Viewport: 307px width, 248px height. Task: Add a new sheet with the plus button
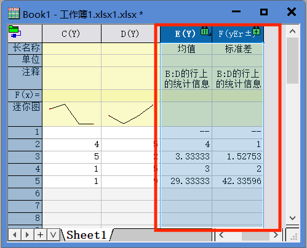[41, 234]
